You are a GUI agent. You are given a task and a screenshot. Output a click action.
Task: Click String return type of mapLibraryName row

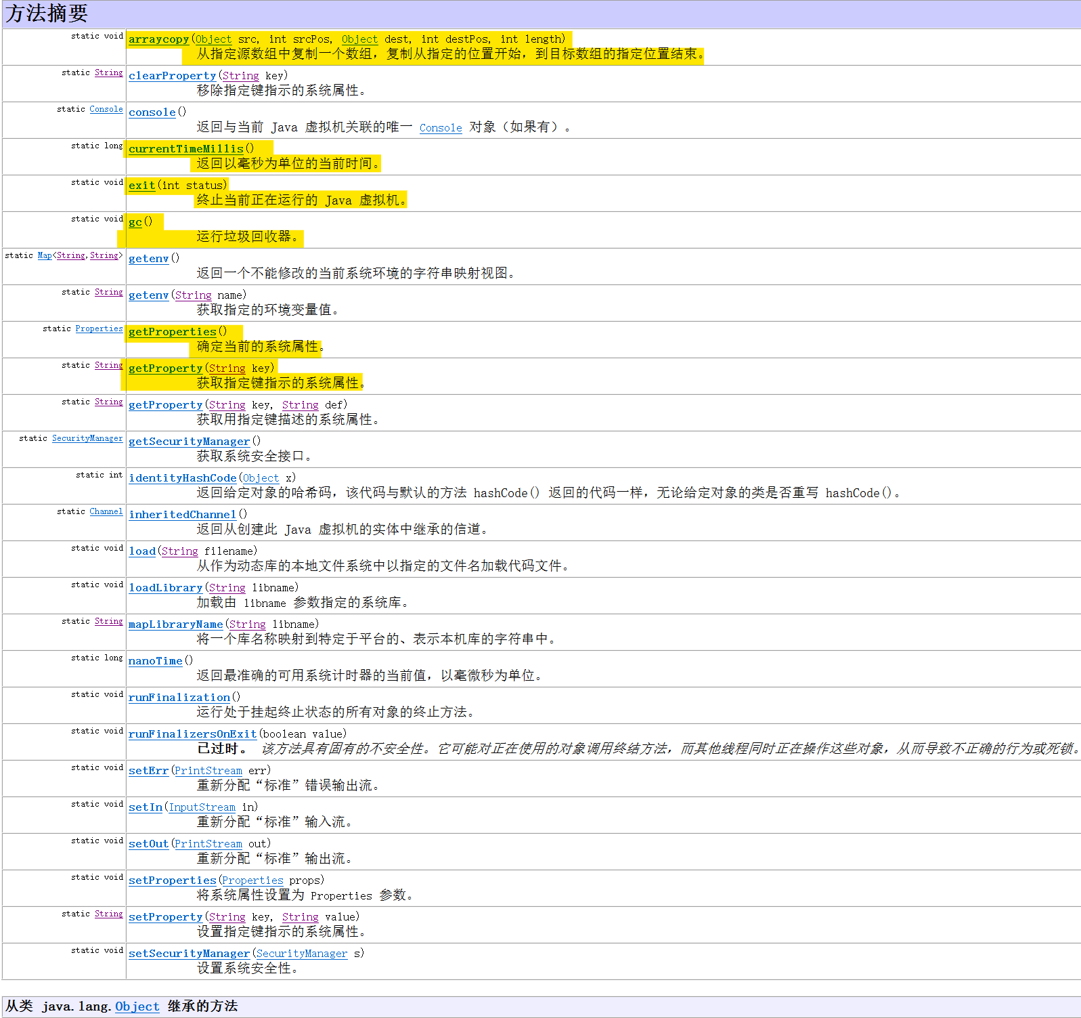pos(109,621)
